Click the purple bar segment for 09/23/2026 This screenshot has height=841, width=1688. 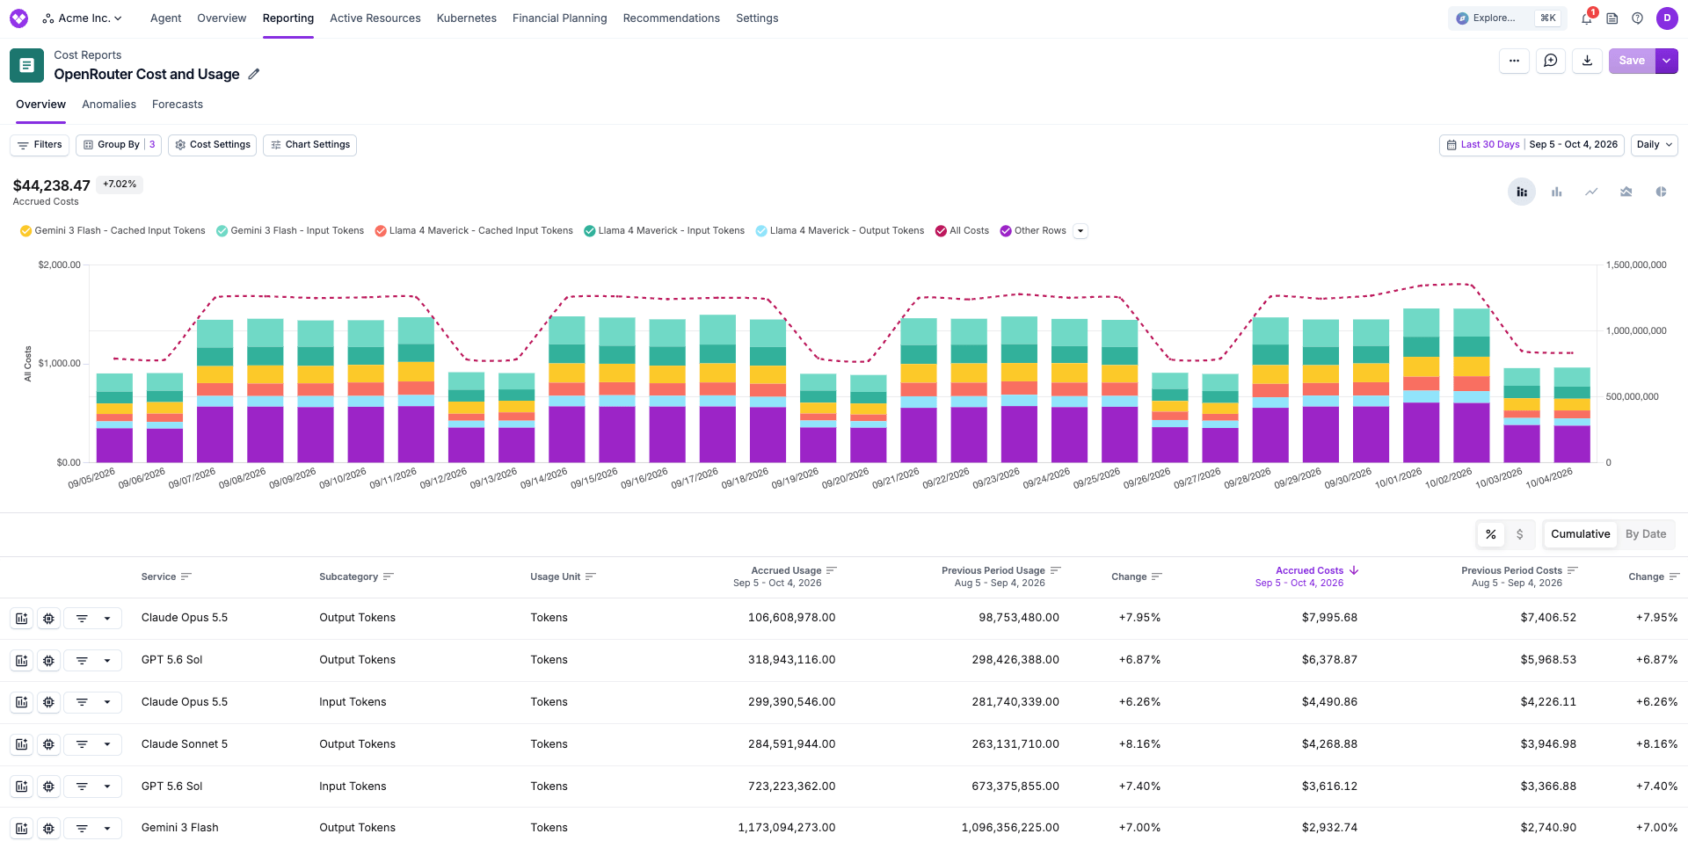tap(1019, 434)
